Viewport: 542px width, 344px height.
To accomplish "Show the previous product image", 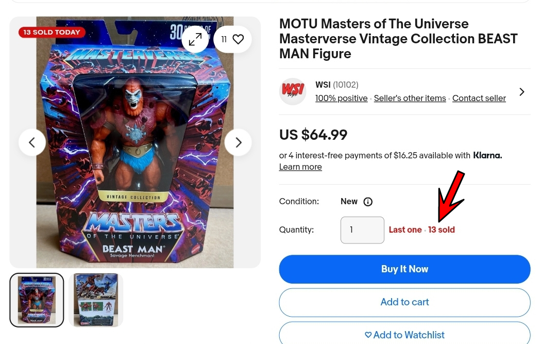I will [x=32, y=142].
